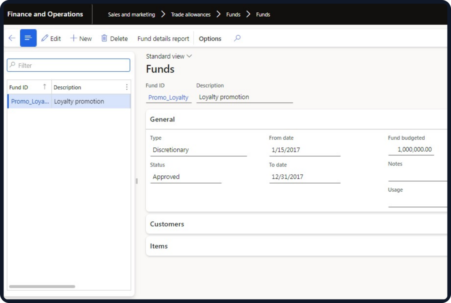
Task: Click the Usage field
Action: coord(418,201)
